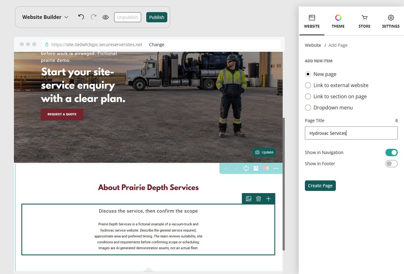
Task: Expand the Website Builder dropdown
Action: 45,17
